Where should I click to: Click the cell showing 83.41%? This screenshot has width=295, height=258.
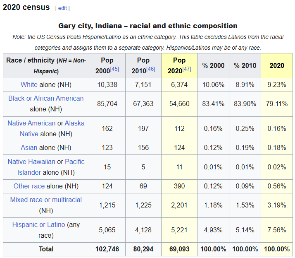click(x=213, y=104)
